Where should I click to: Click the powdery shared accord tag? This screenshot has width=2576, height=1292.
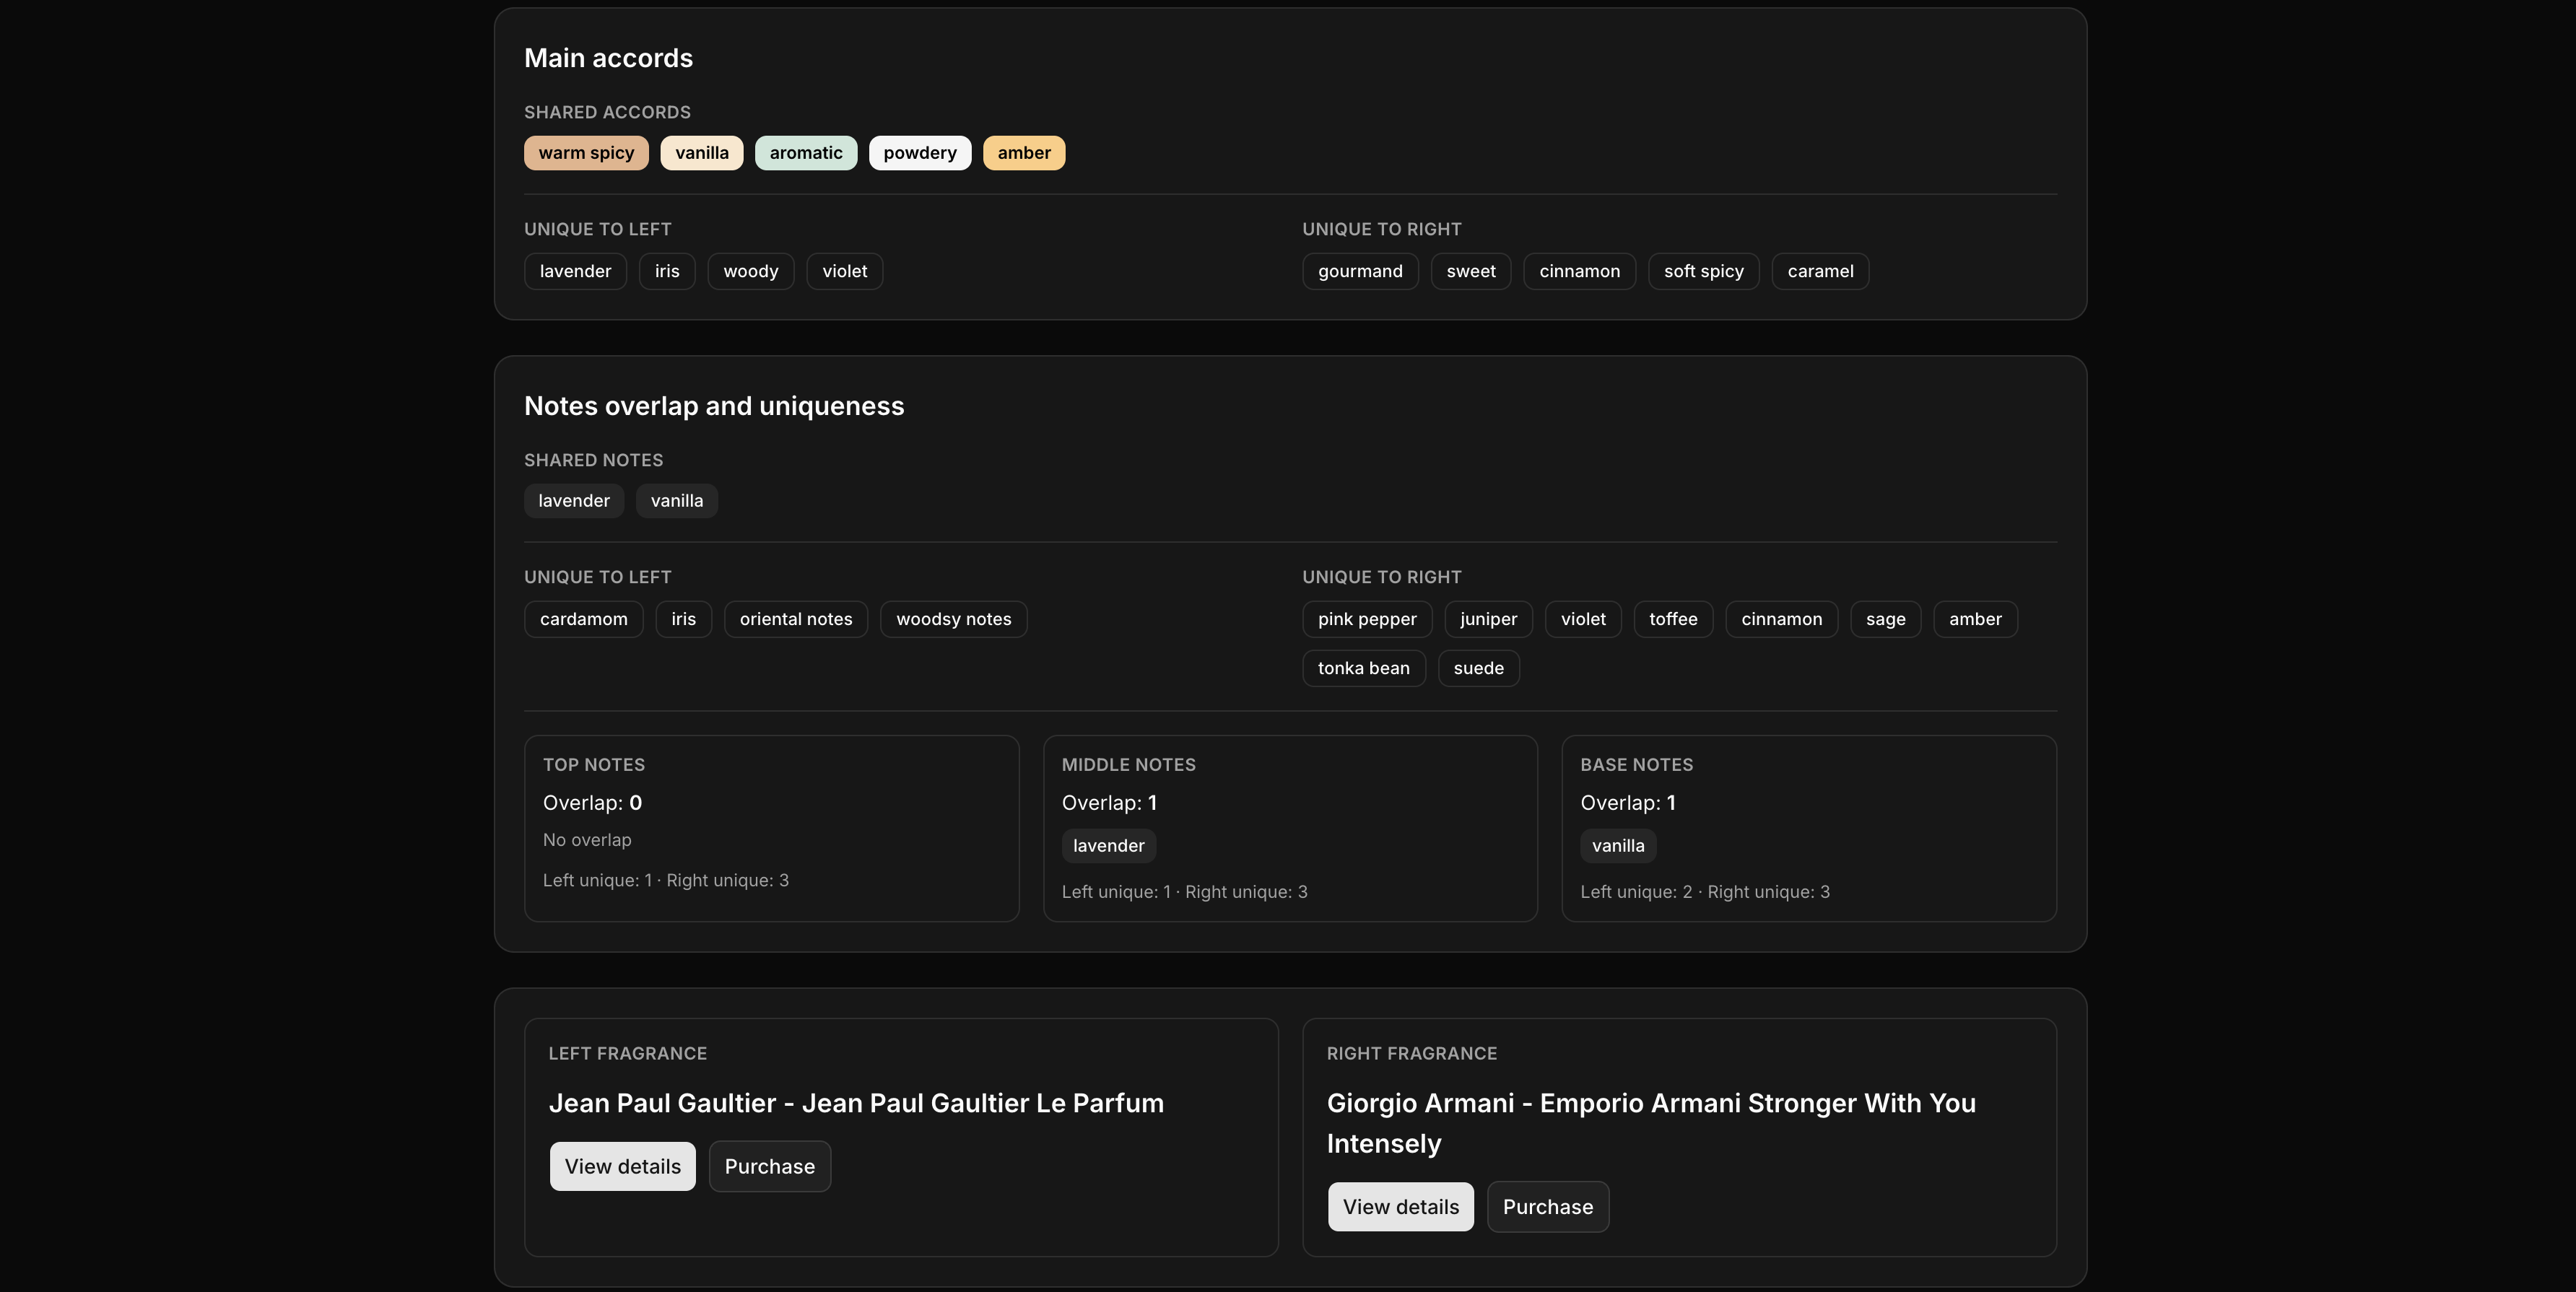pyautogui.click(x=919, y=153)
